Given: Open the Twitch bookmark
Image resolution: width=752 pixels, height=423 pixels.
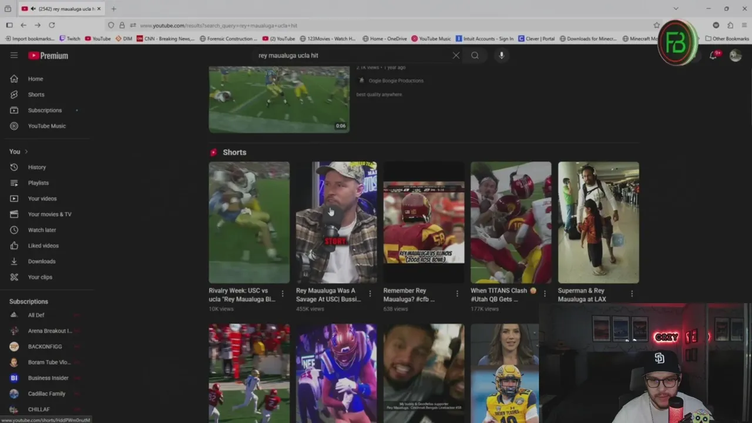Looking at the screenshot, I should click(70, 39).
